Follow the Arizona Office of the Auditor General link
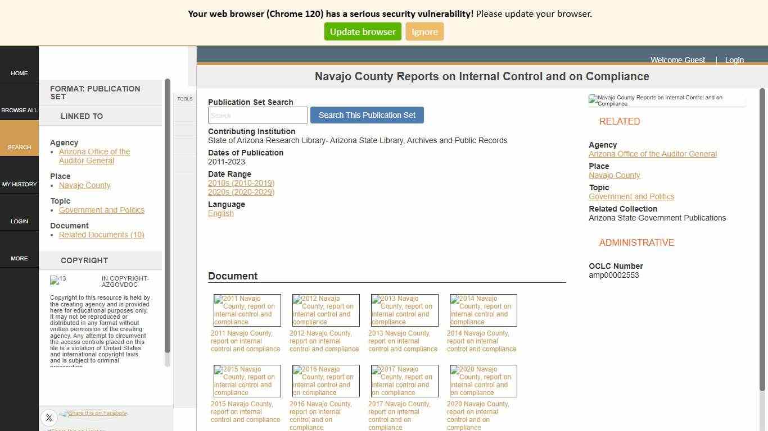 click(x=94, y=156)
